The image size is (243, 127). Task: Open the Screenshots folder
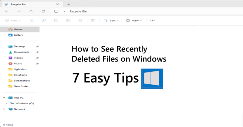pos(20,81)
